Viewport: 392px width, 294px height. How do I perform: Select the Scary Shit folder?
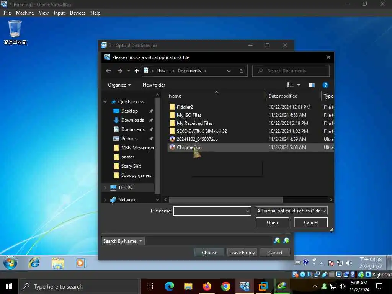click(x=131, y=166)
